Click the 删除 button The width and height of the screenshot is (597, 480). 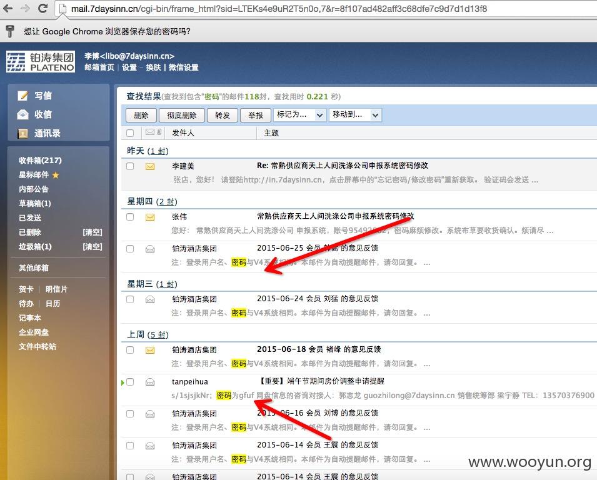click(x=141, y=115)
